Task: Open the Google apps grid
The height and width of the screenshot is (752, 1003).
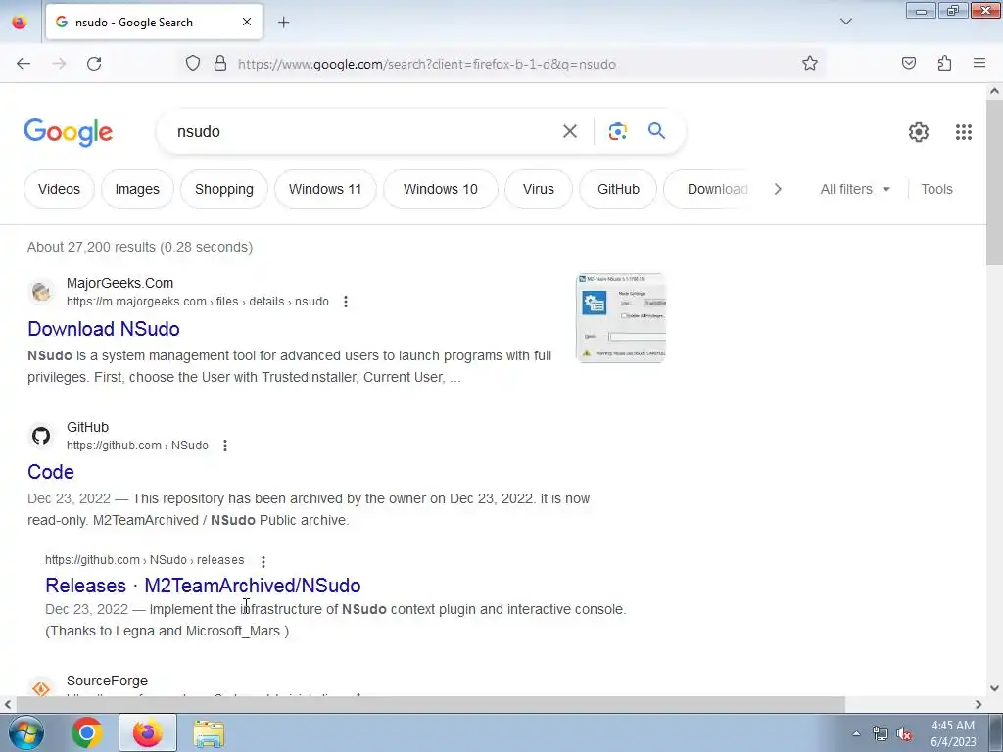Action: click(x=964, y=132)
